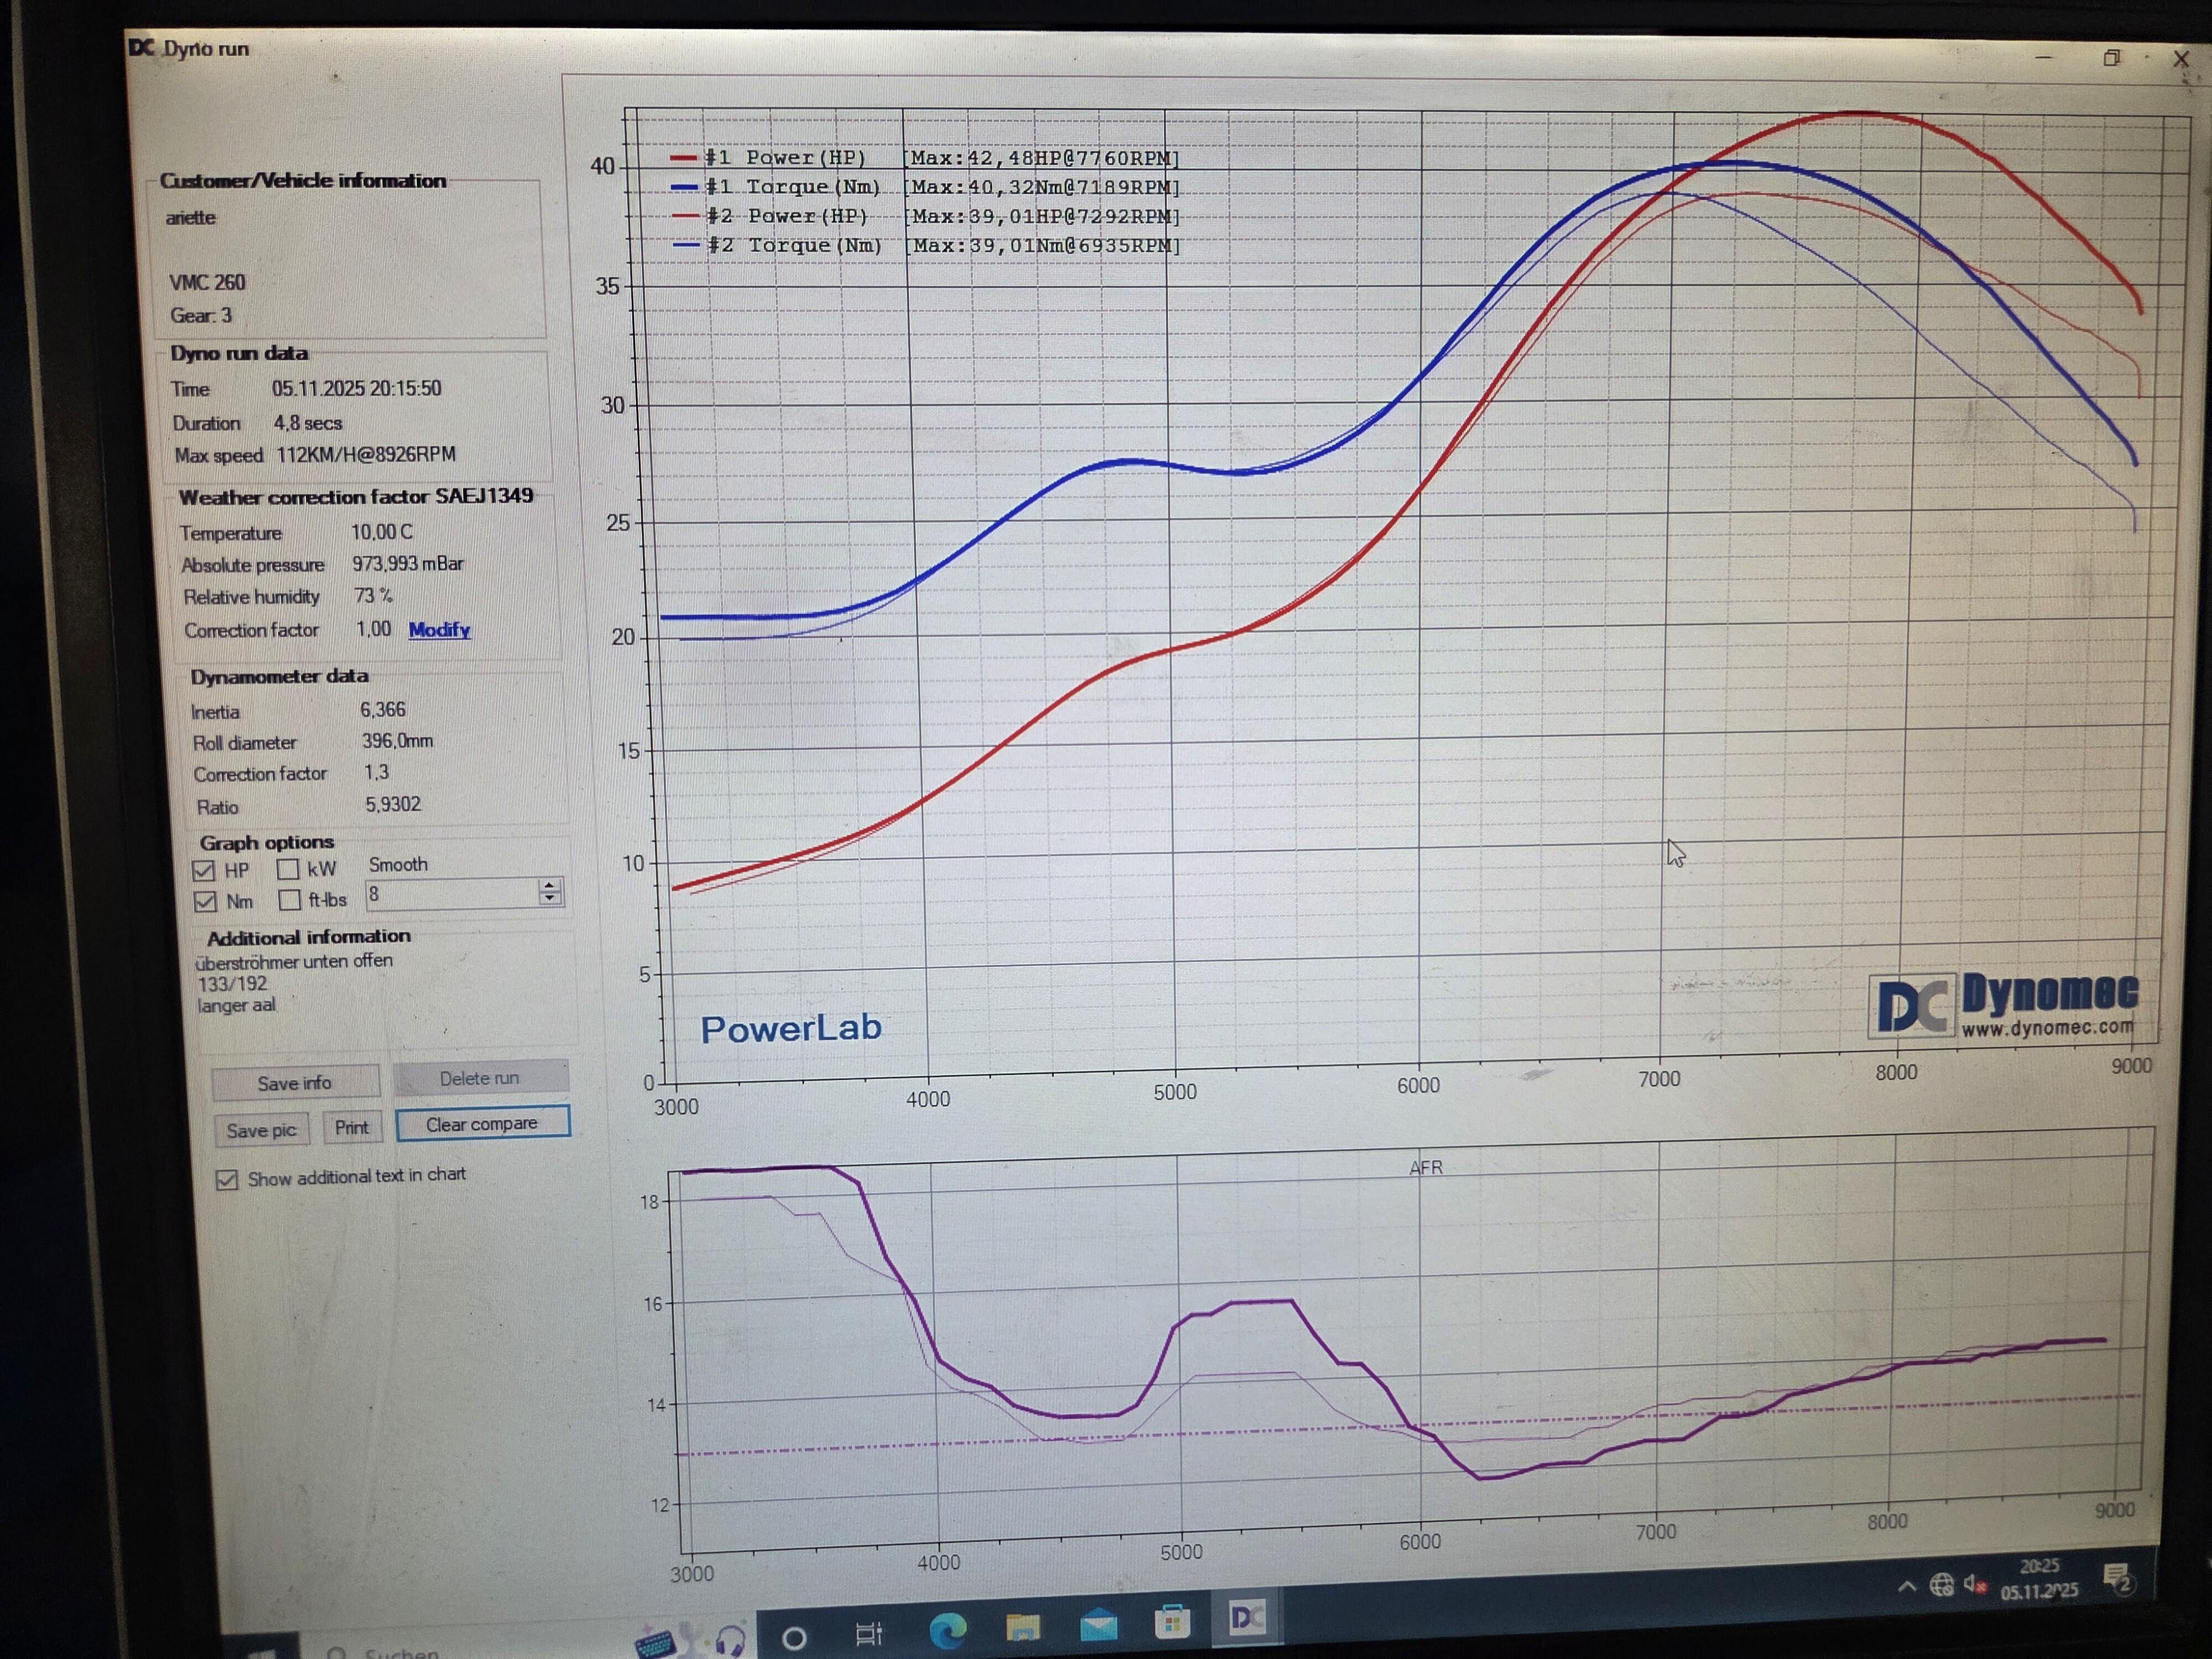Open File Explorer from the taskbar

click(x=1022, y=1627)
